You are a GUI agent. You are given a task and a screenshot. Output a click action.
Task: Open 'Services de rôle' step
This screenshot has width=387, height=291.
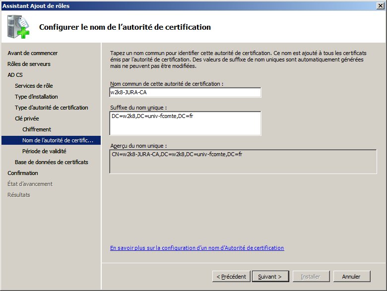[x=34, y=86]
